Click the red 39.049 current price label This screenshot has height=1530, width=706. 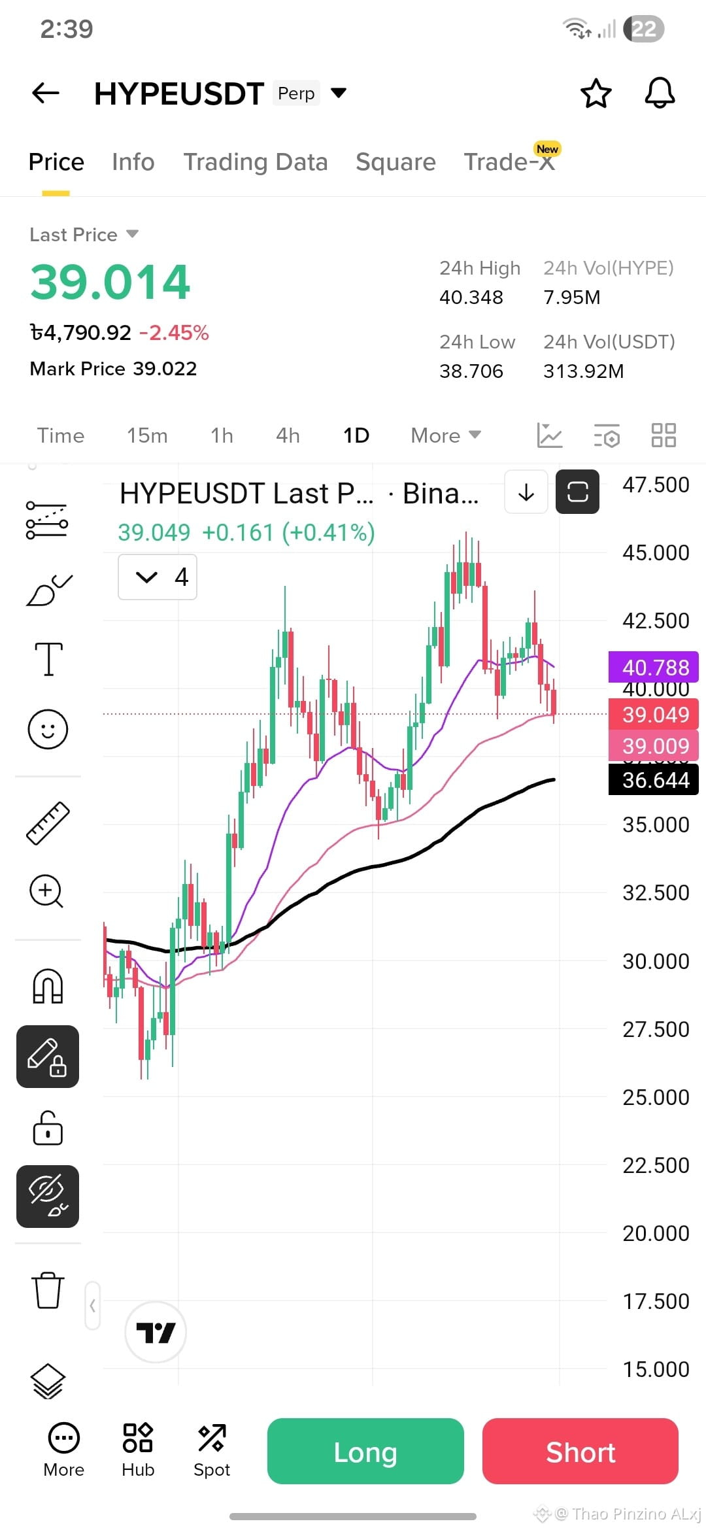654,714
